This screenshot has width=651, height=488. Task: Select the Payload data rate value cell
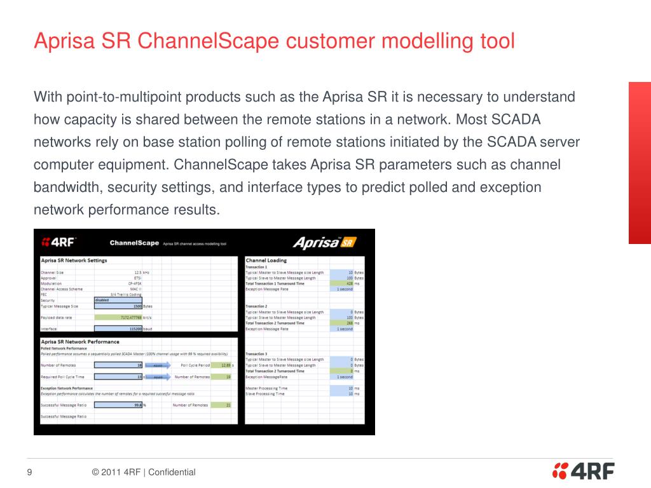pos(118,318)
